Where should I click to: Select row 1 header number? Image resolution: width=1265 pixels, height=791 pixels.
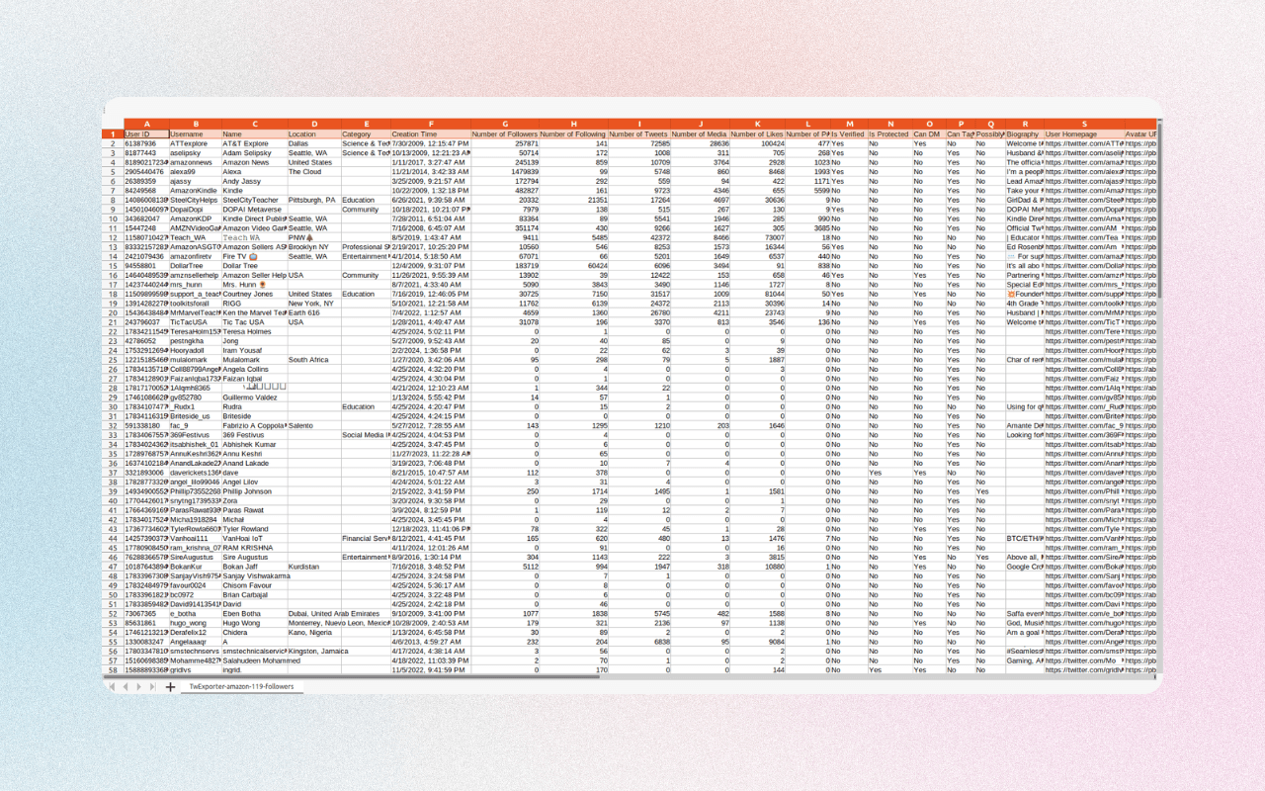[x=113, y=134]
